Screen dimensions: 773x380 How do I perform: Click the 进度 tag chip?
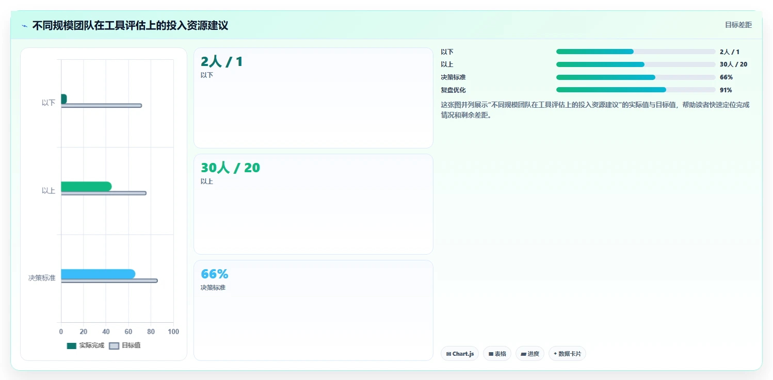tap(530, 354)
